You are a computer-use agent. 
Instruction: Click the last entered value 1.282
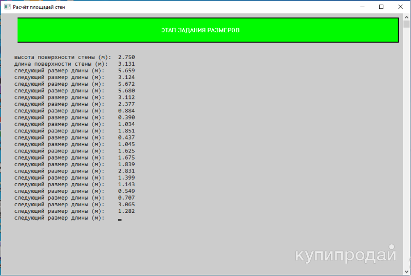[x=126, y=211]
